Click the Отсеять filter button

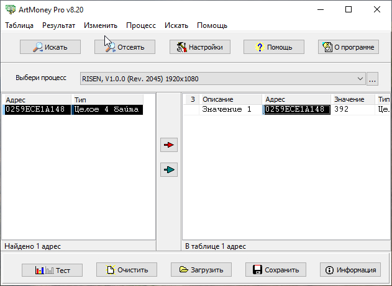[125, 47]
